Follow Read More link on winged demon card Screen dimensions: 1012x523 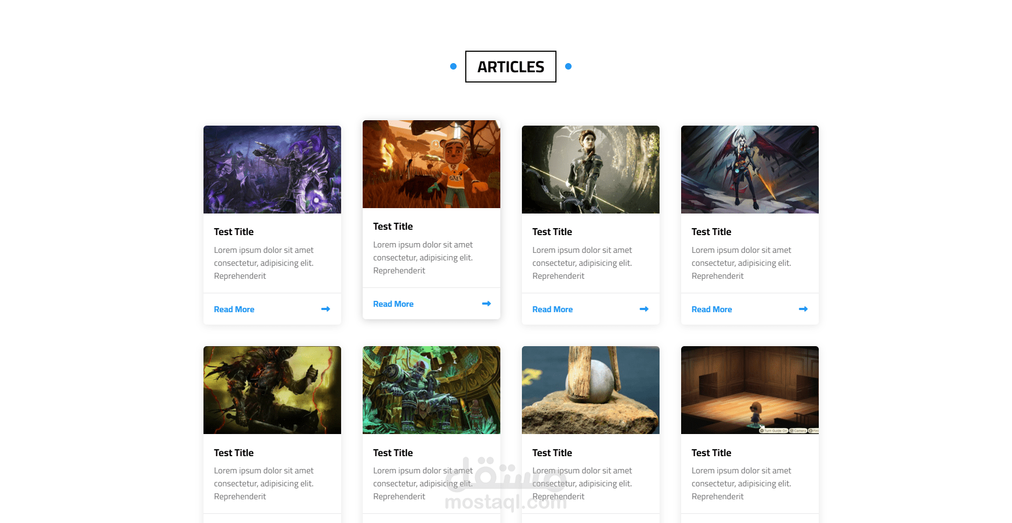pyautogui.click(x=712, y=309)
